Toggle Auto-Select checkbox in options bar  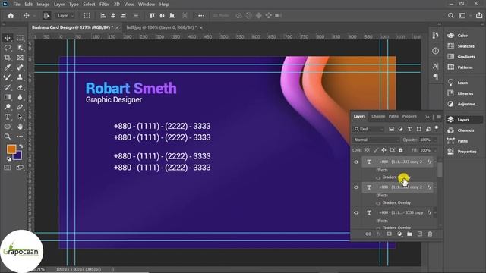(x=46, y=15)
